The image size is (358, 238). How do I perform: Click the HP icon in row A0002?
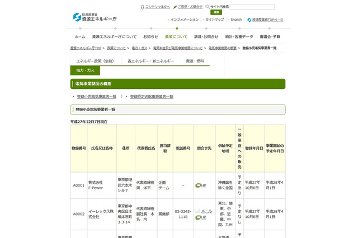[x=198, y=217]
